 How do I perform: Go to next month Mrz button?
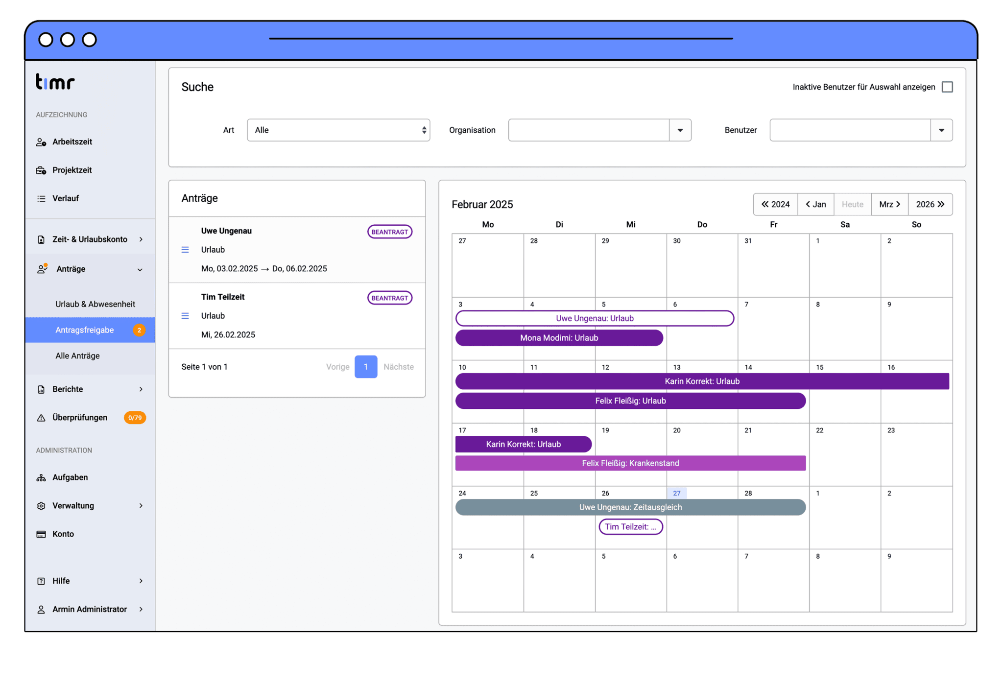(x=889, y=205)
